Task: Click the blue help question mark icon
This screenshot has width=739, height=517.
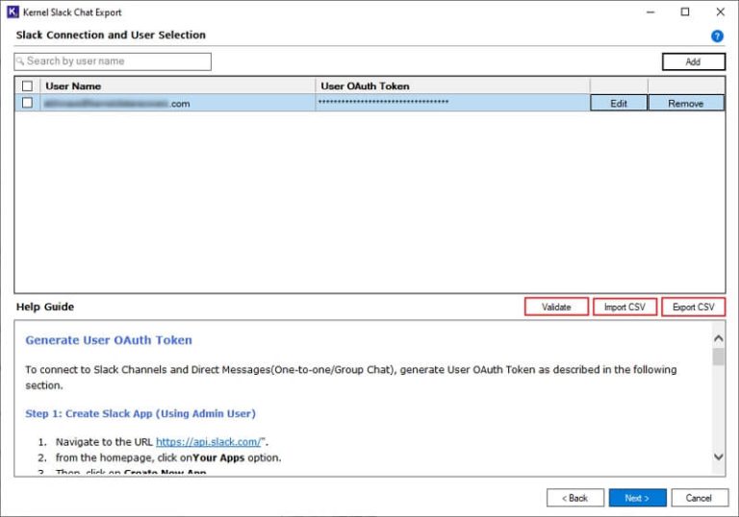Action: tap(717, 37)
